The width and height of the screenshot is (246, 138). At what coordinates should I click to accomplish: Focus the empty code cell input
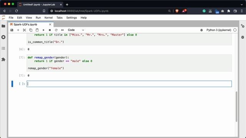coord(129,84)
